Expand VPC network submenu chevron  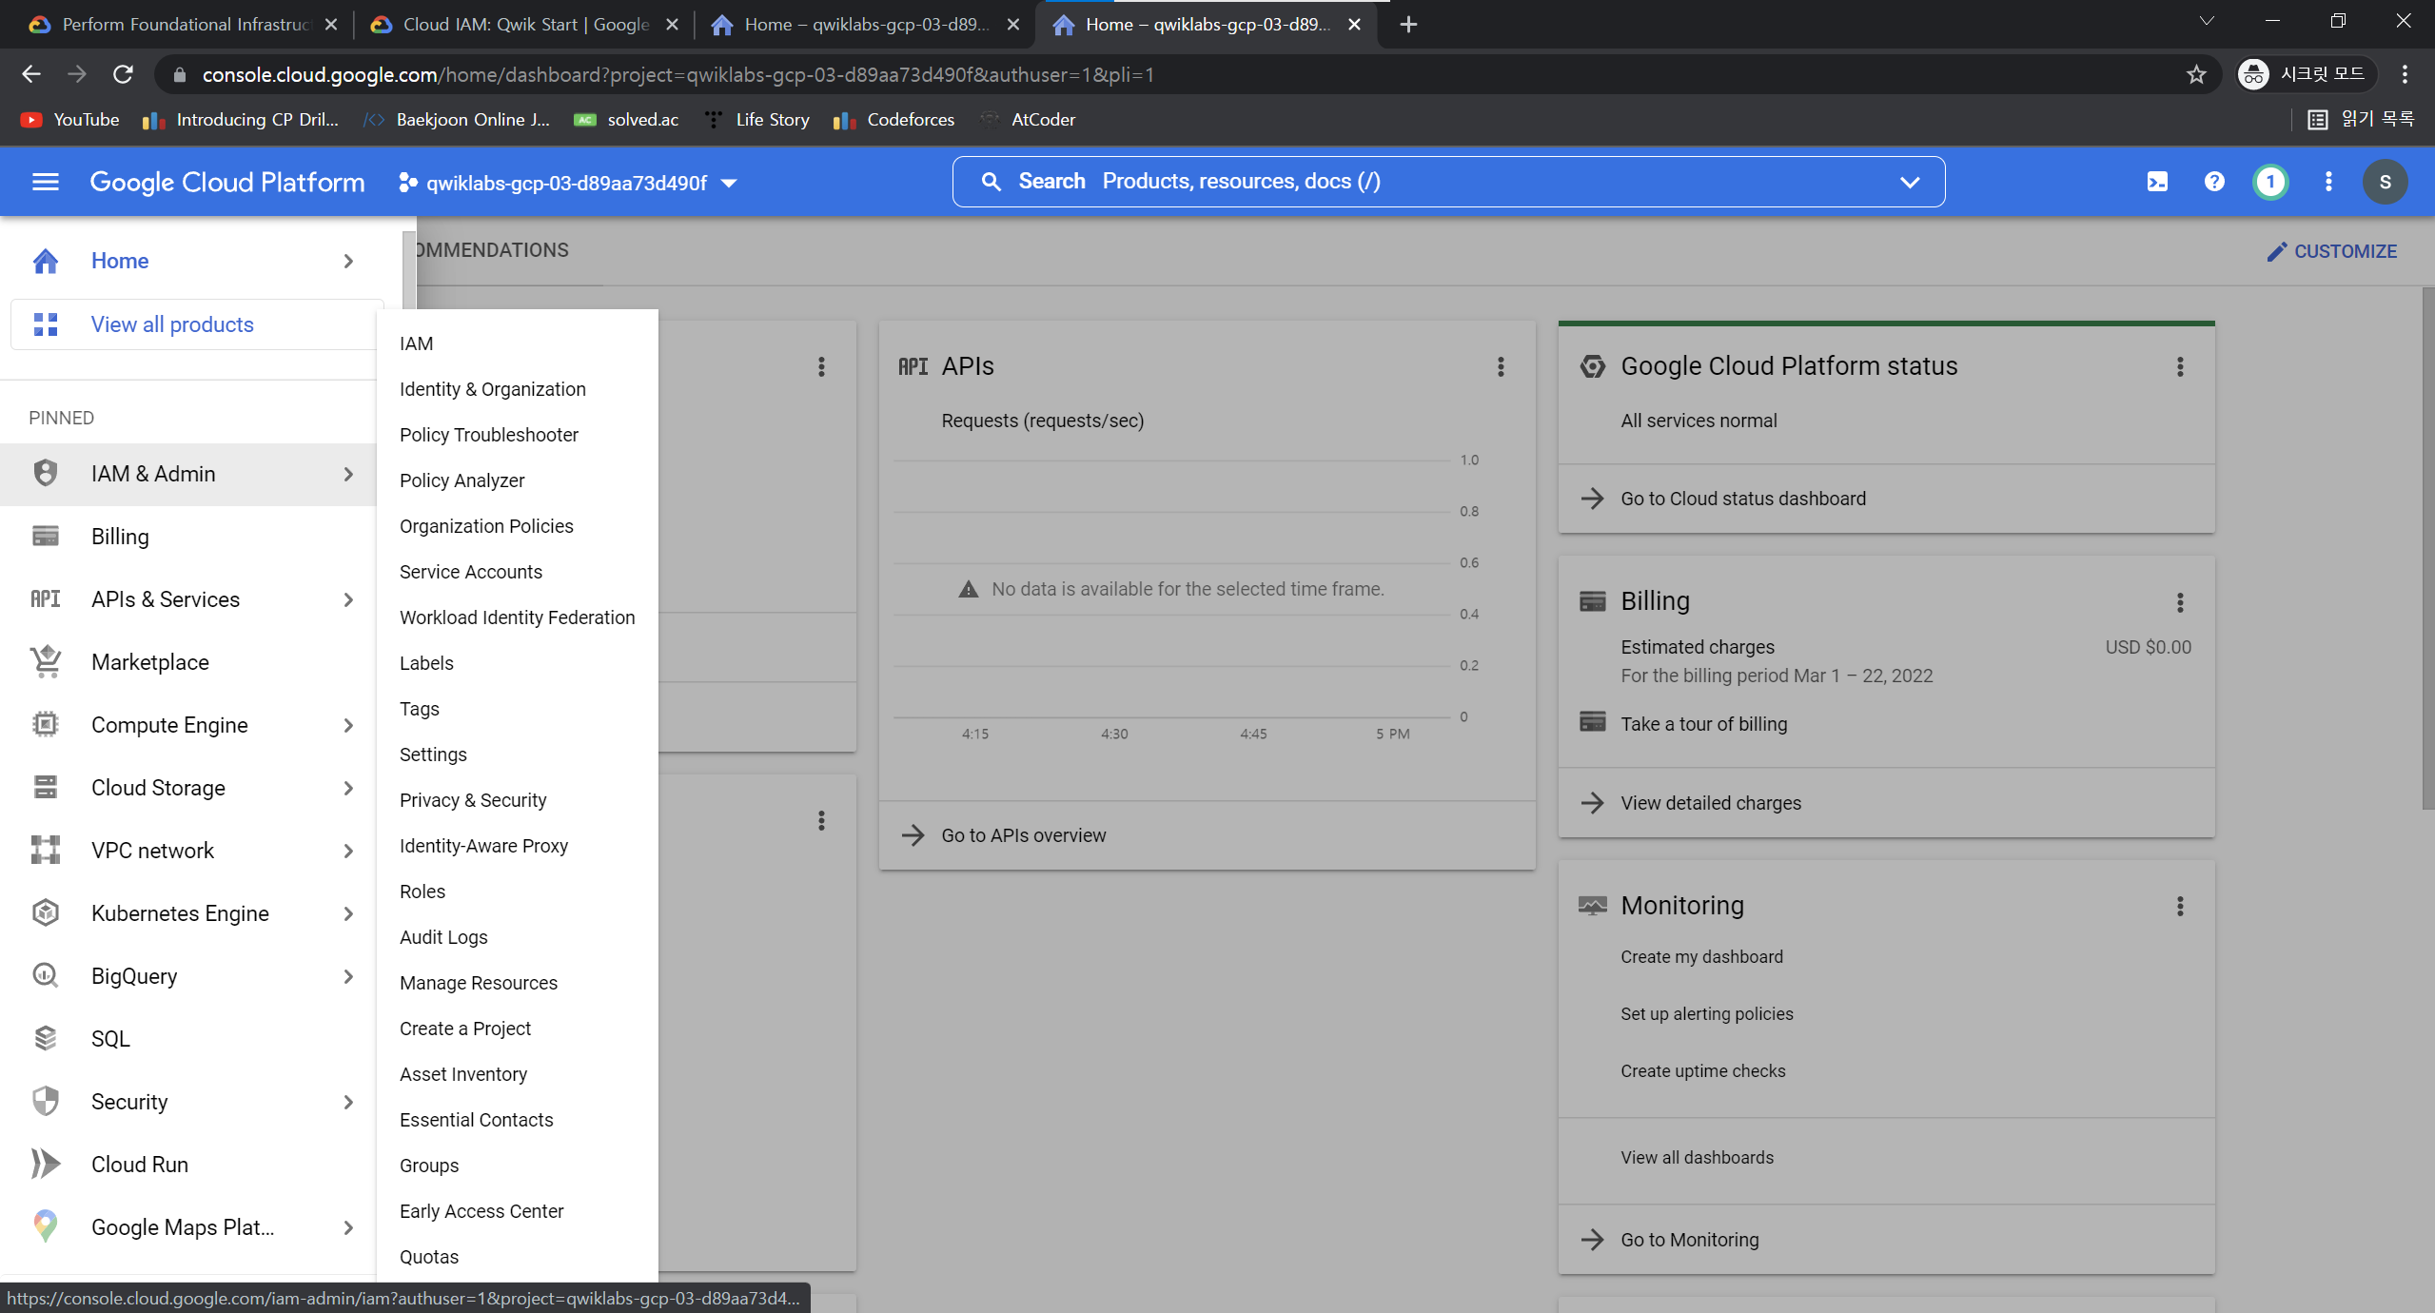point(348,851)
